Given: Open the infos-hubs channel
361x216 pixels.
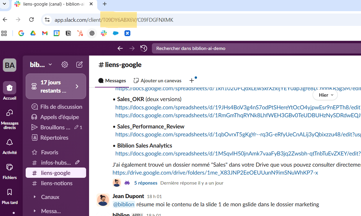Looking at the screenshot, I should click(x=52, y=163).
